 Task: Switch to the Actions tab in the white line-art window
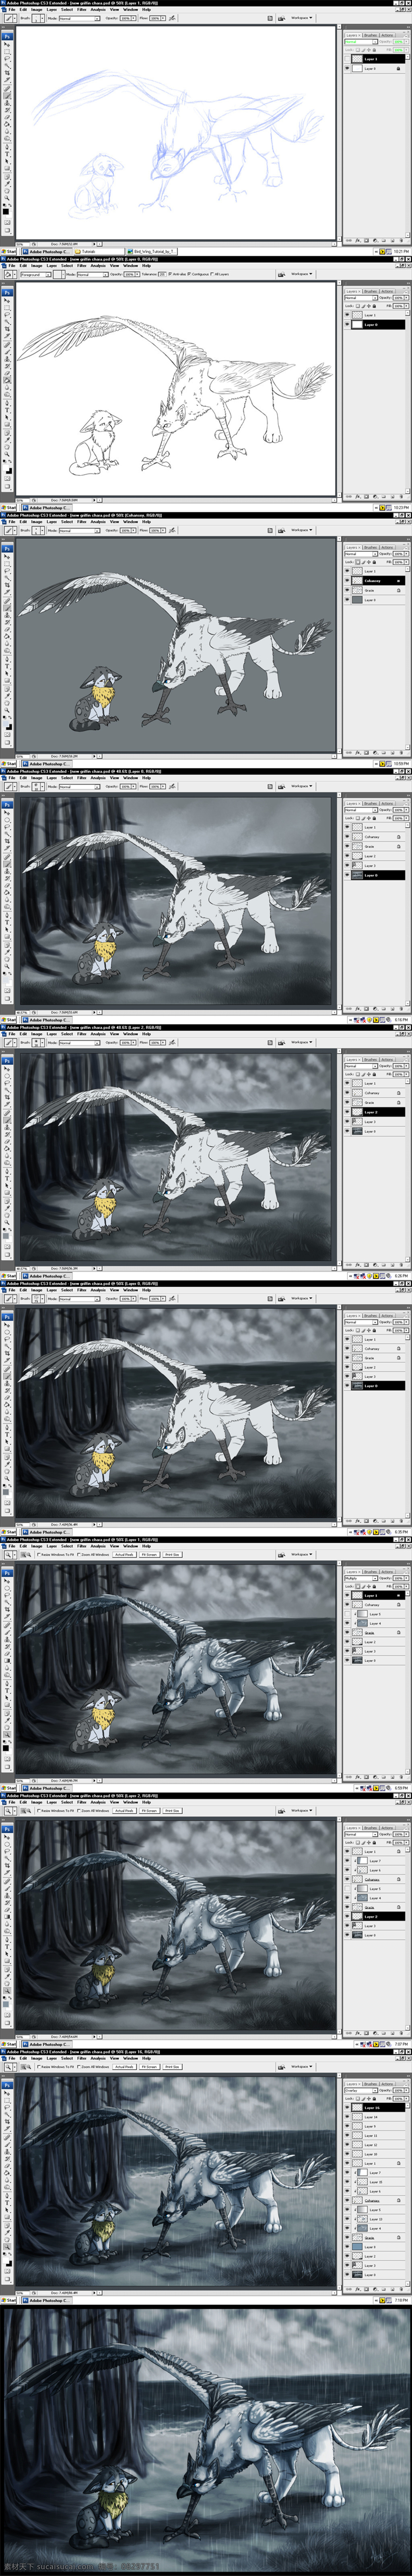coord(388,291)
